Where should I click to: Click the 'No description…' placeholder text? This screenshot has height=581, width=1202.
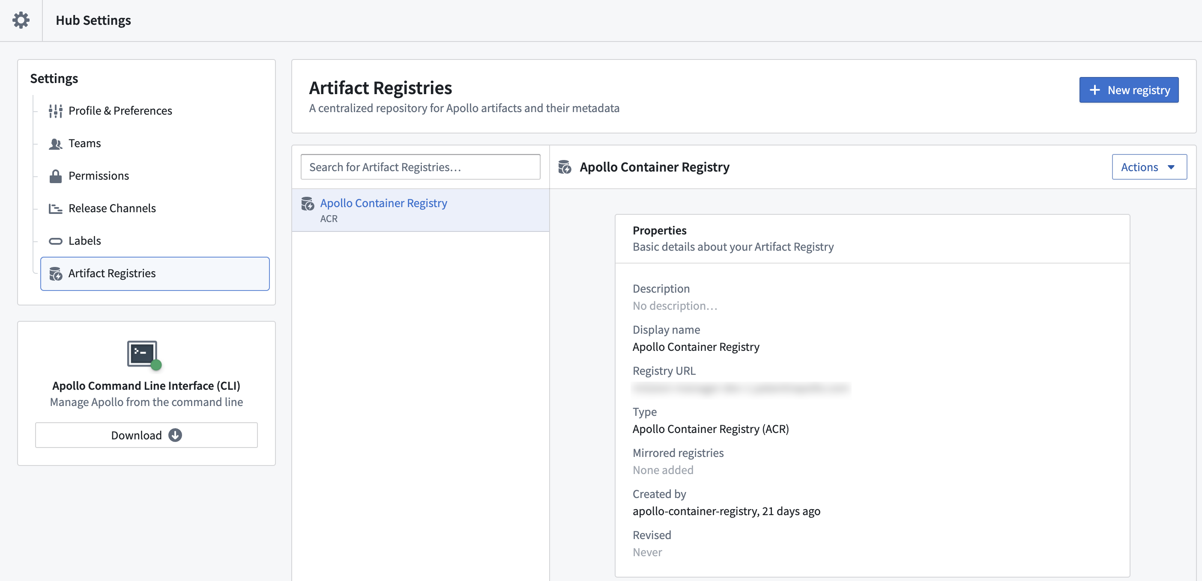pyautogui.click(x=675, y=305)
